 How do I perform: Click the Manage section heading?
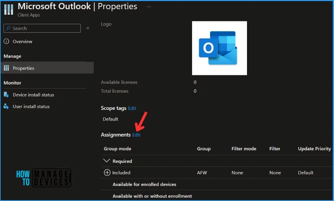(13, 56)
